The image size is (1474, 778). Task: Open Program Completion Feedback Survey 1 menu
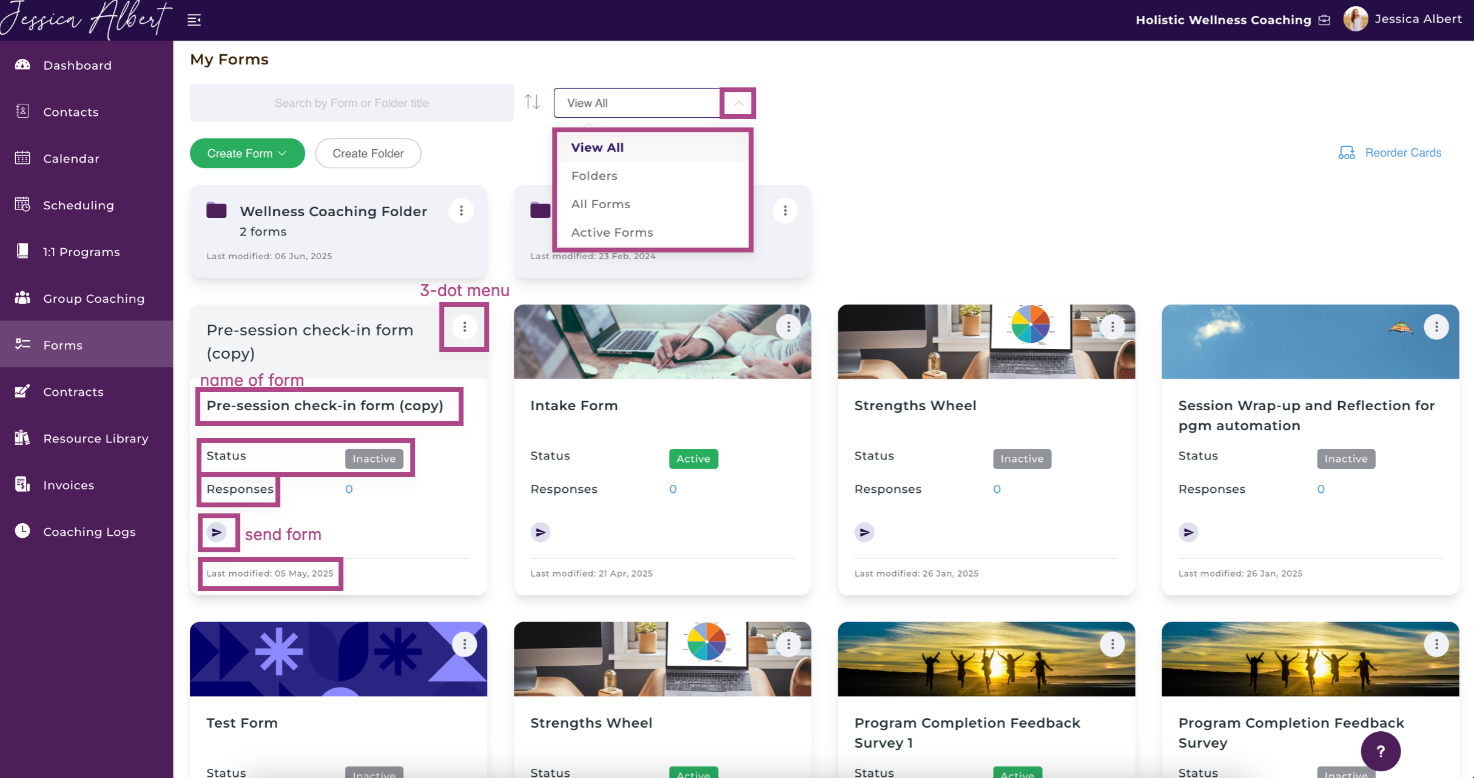[x=1112, y=644]
